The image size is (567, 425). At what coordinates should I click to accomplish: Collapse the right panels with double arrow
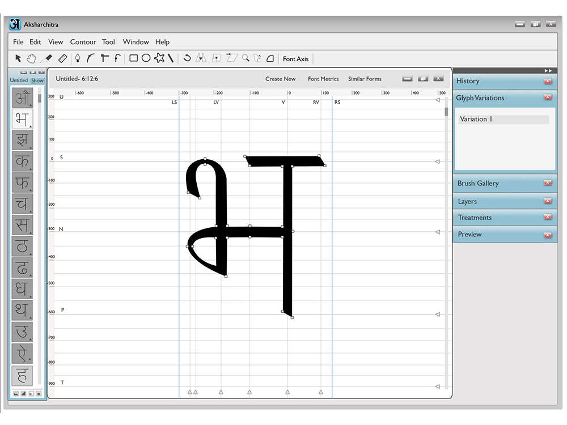(x=548, y=70)
